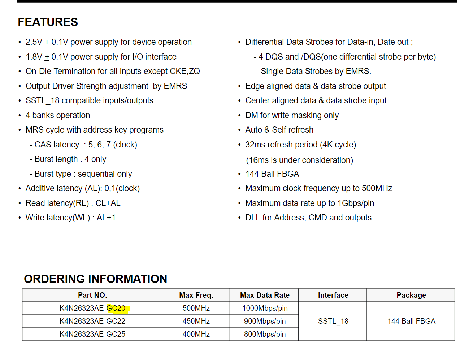This screenshot has width=473, height=353.
Task: Select the K4N26323AE-GC25 part number cell
Action: [x=92, y=334]
